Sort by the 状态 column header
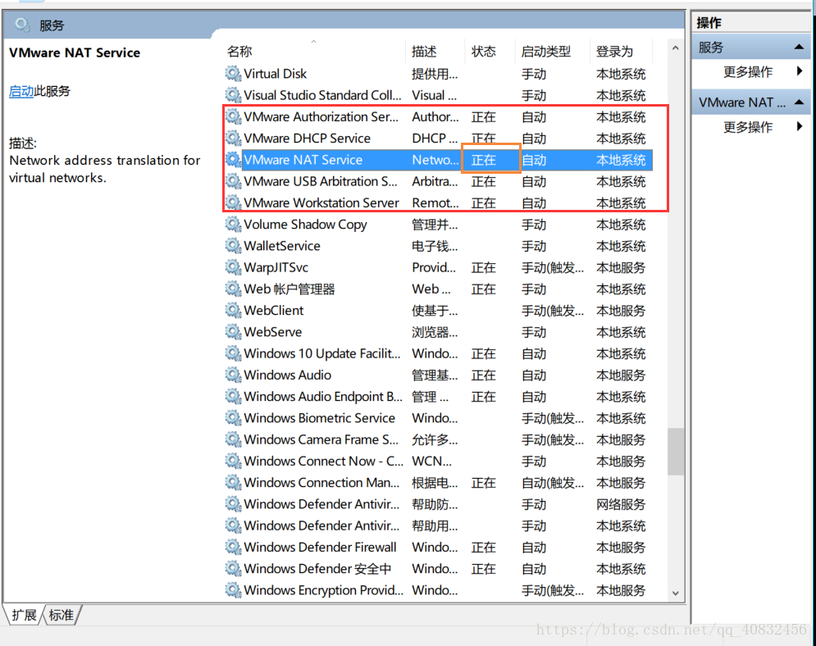Viewport: 816px width, 646px height. [489, 52]
